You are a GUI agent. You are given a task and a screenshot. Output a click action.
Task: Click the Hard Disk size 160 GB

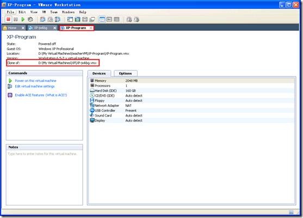pos(131,91)
